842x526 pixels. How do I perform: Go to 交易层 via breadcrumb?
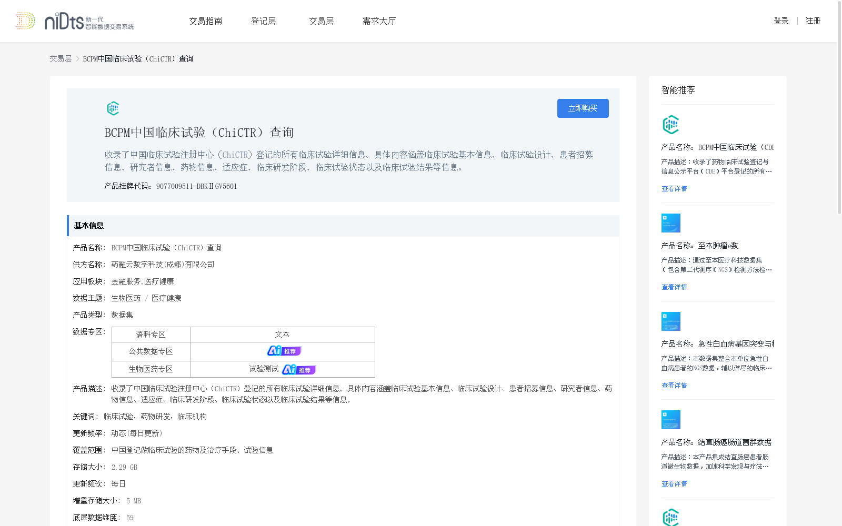click(x=61, y=59)
